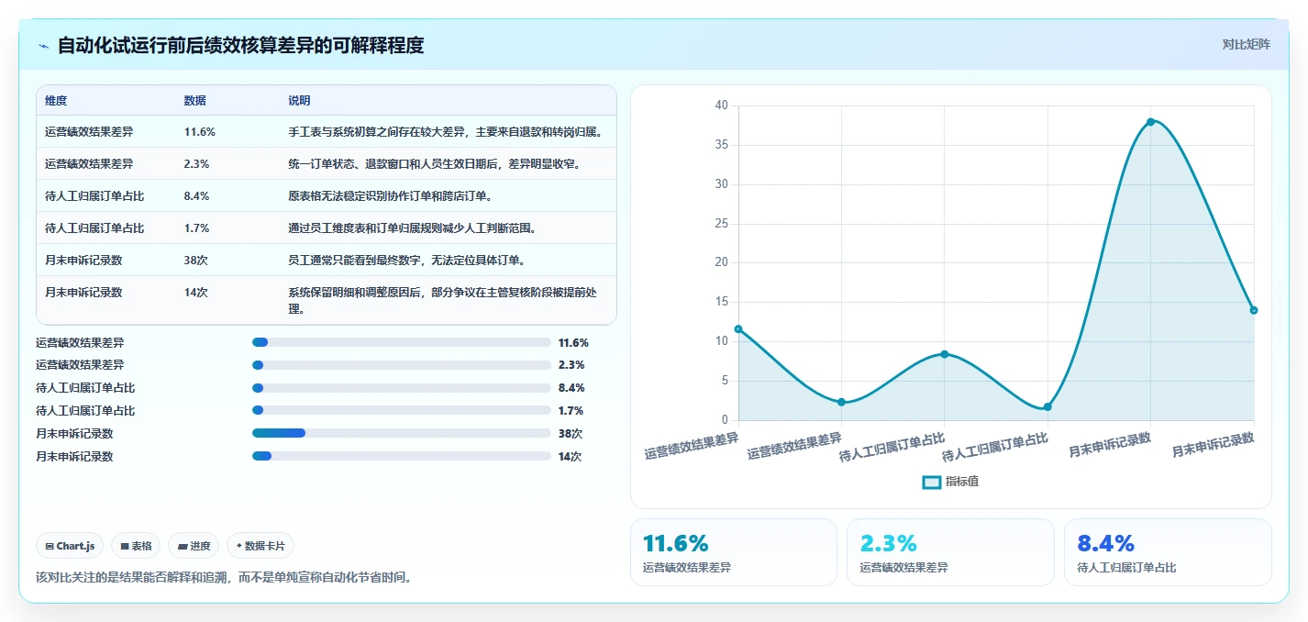
Task: Click the 说明 column header
Action: [300, 100]
